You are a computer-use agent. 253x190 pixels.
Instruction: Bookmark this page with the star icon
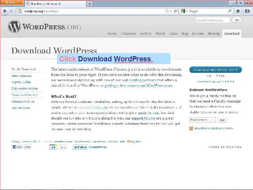pyautogui.click(x=167, y=11)
